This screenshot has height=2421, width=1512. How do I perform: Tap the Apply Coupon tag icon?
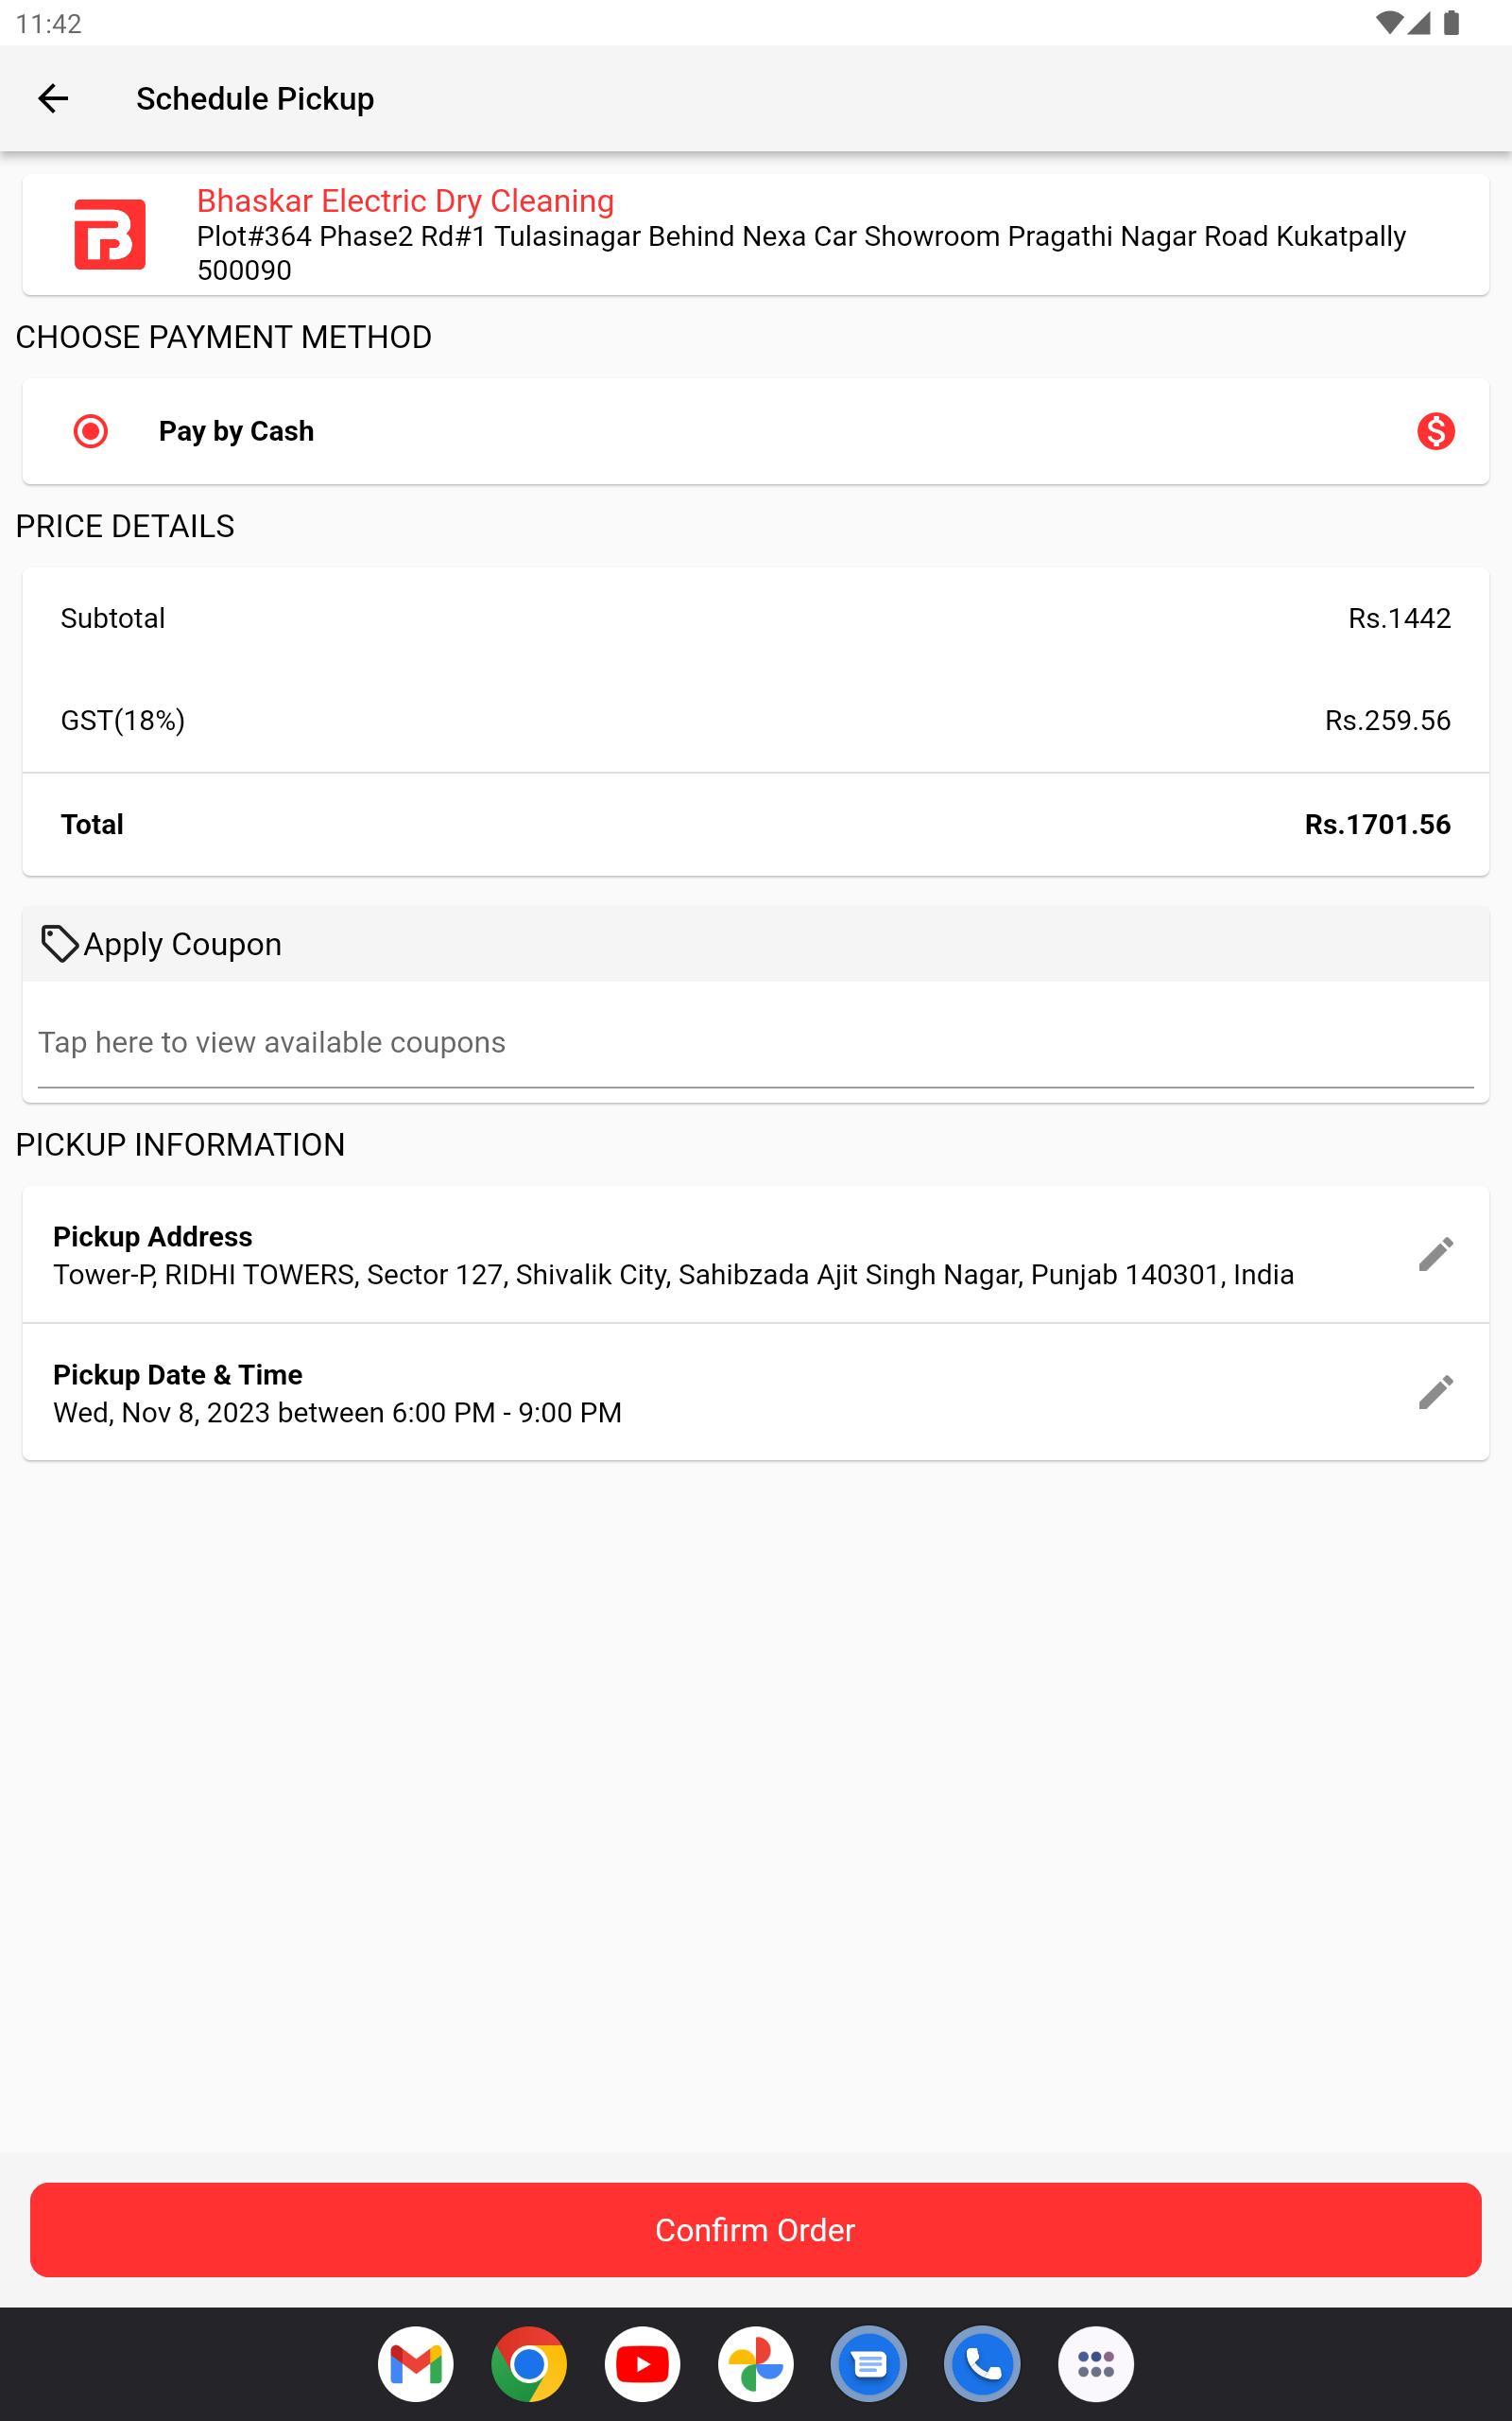click(x=59, y=944)
